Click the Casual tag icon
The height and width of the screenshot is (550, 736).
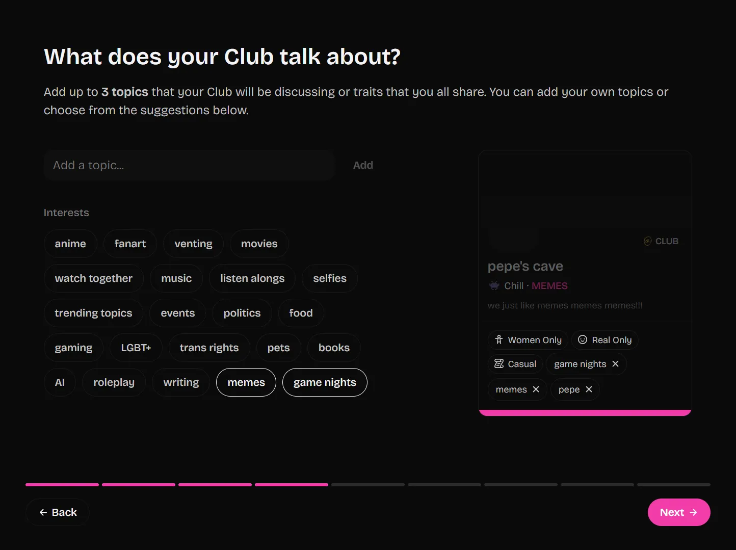pyautogui.click(x=499, y=364)
